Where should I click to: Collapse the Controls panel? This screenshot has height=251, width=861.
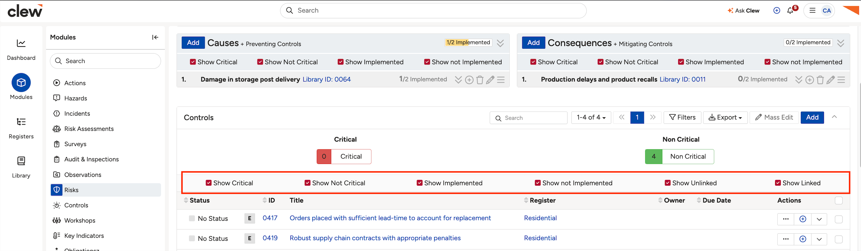(x=834, y=117)
